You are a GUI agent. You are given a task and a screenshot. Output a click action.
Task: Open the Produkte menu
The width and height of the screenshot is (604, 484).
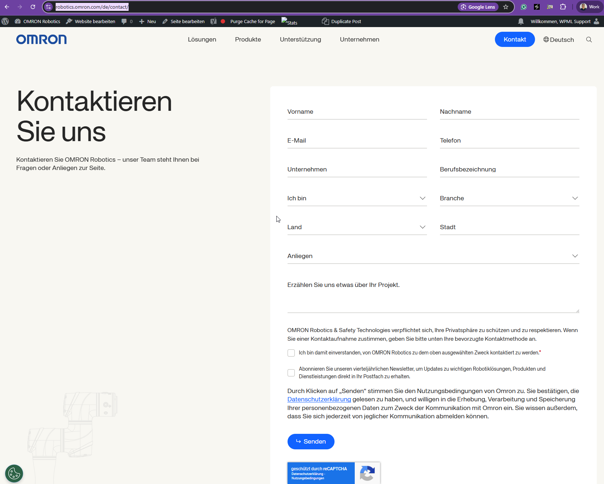[x=248, y=39]
